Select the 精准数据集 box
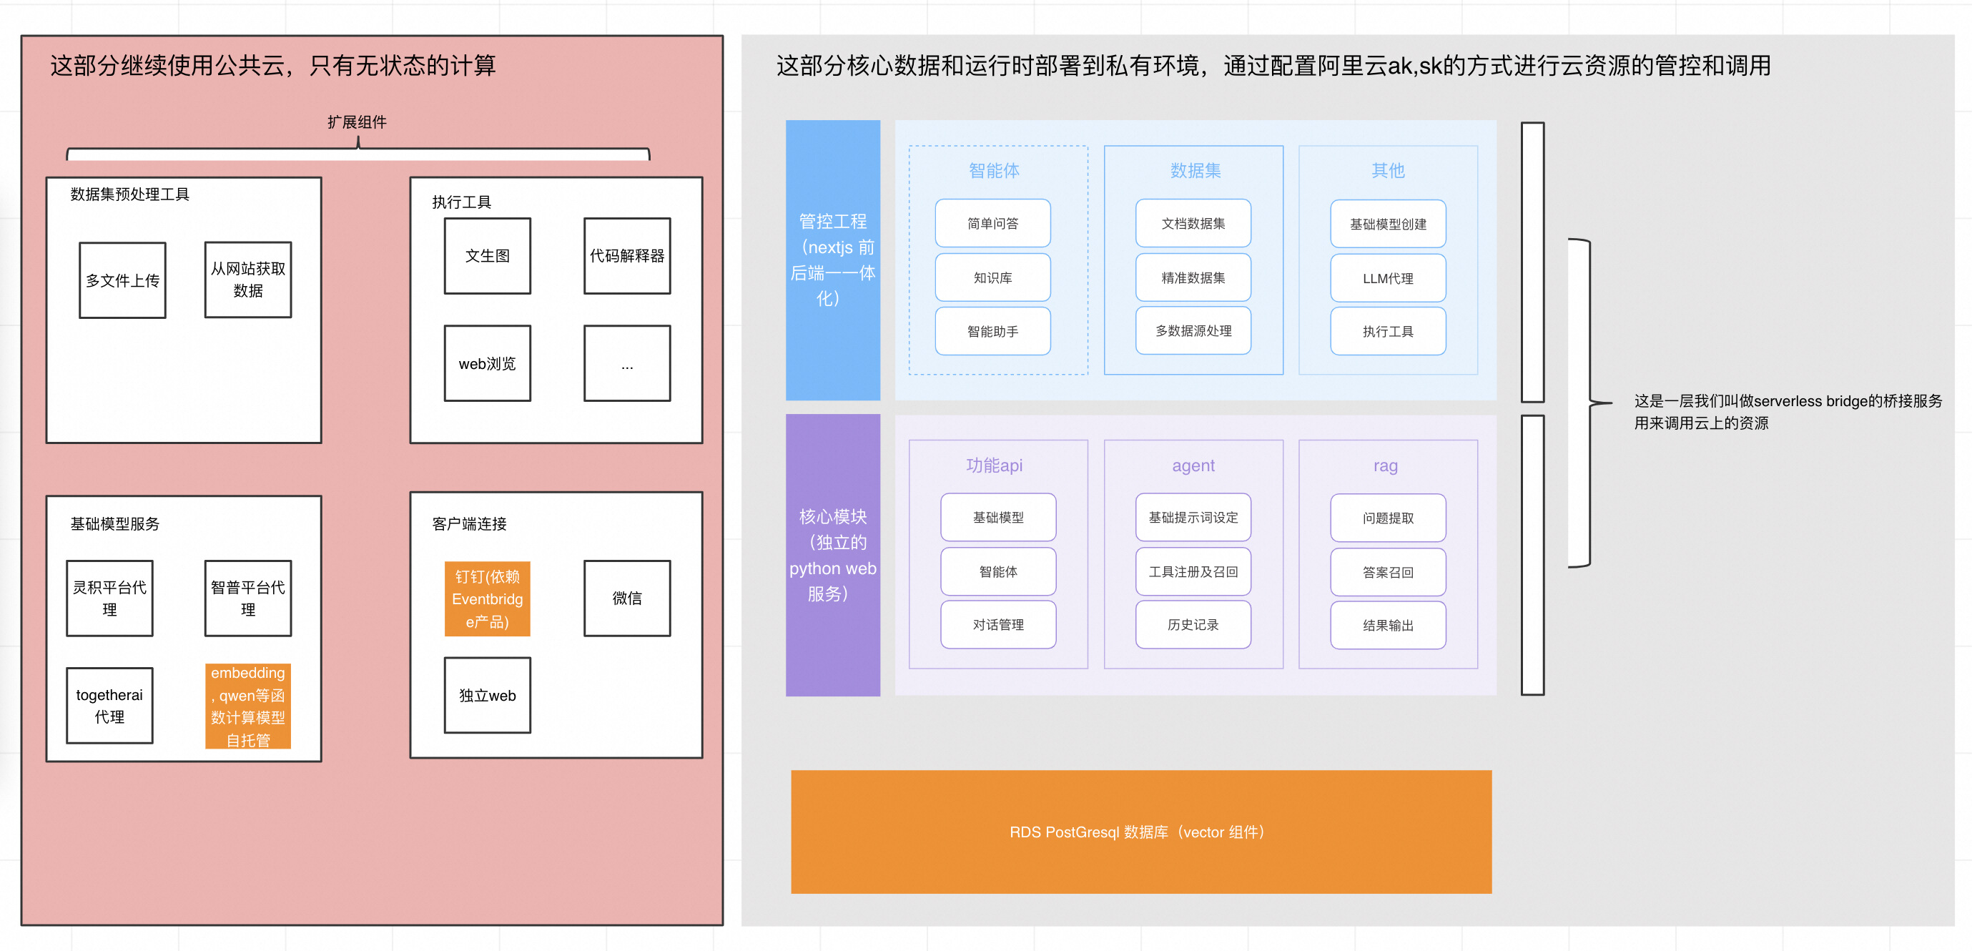 [1193, 277]
